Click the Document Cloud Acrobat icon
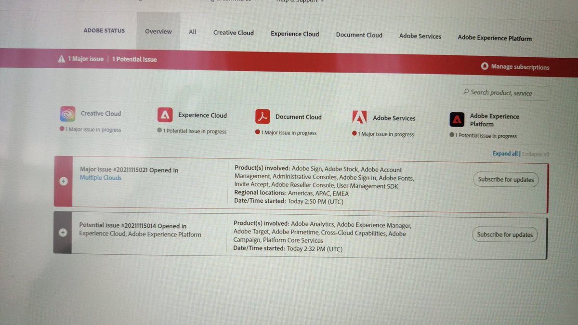 [263, 117]
